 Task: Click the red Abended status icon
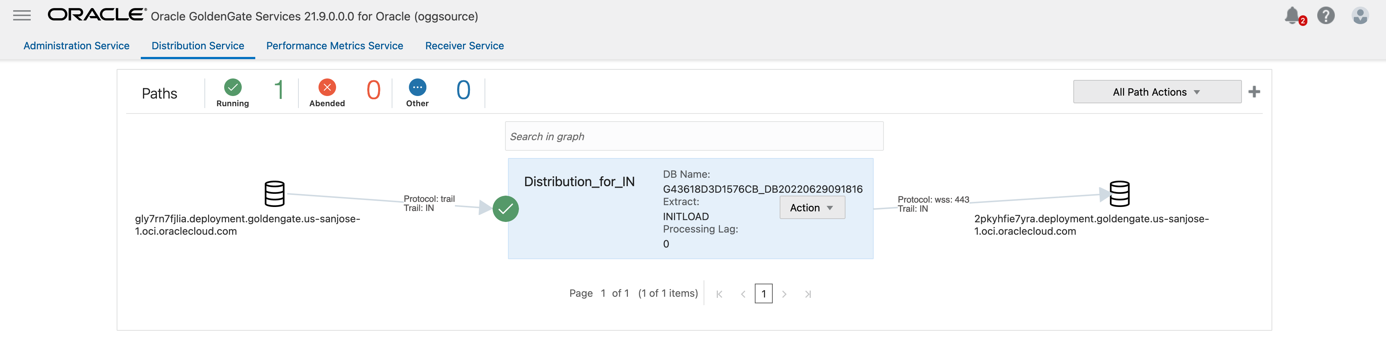pos(327,87)
